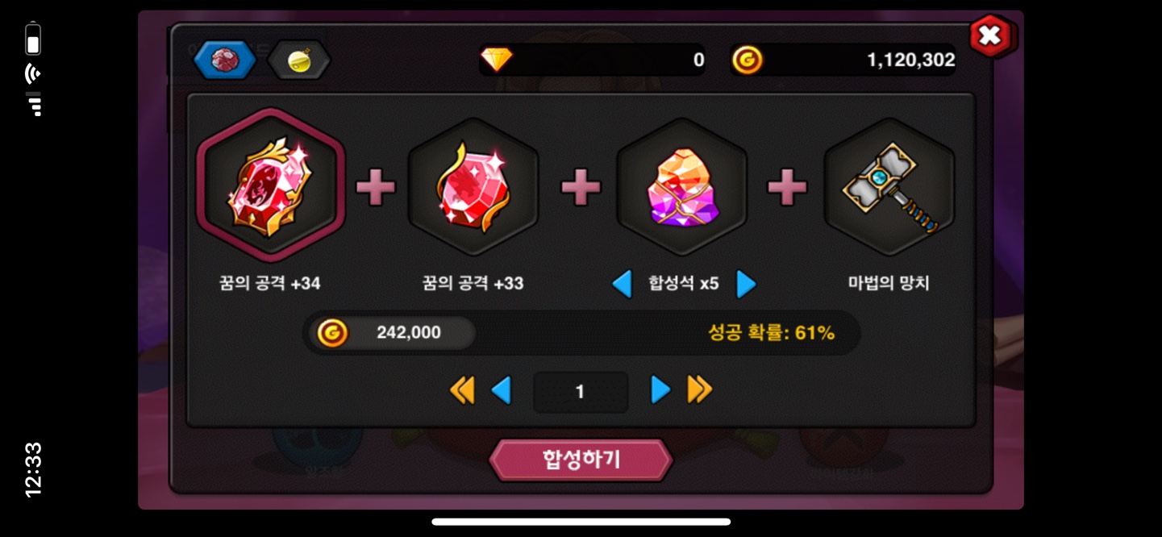
Task: Tap the 성공 확률: 61% success rate text
Action: [x=772, y=332]
